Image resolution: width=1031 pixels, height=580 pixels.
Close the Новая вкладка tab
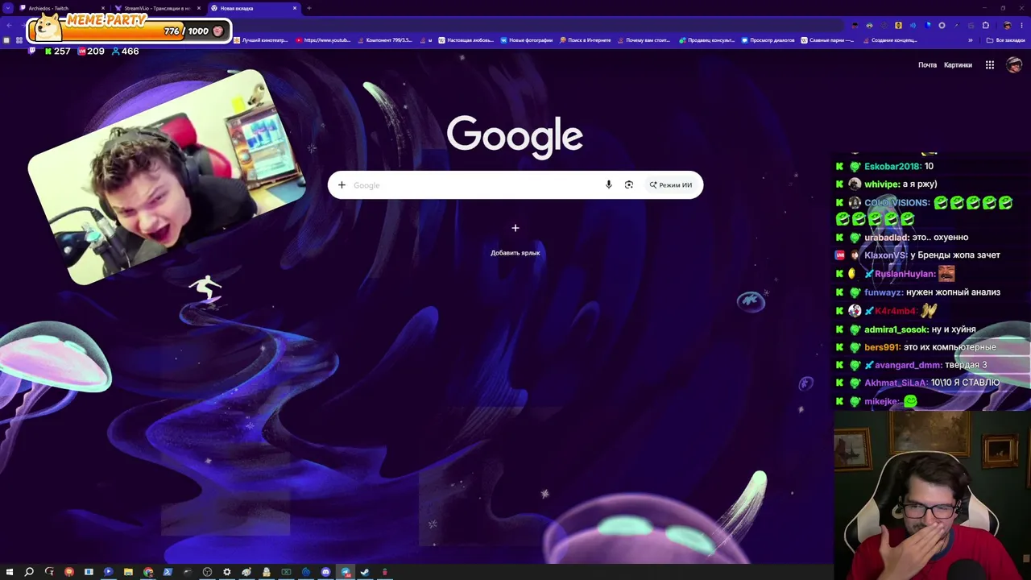click(295, 8)
